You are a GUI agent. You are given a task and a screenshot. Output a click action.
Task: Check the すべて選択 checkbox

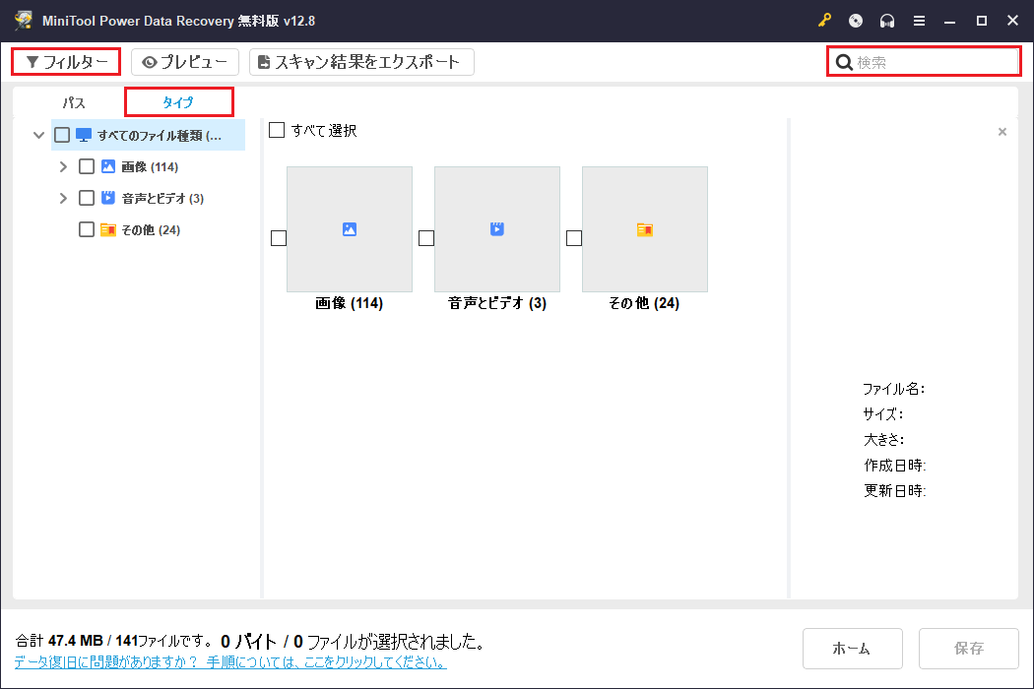click(277, 130)
